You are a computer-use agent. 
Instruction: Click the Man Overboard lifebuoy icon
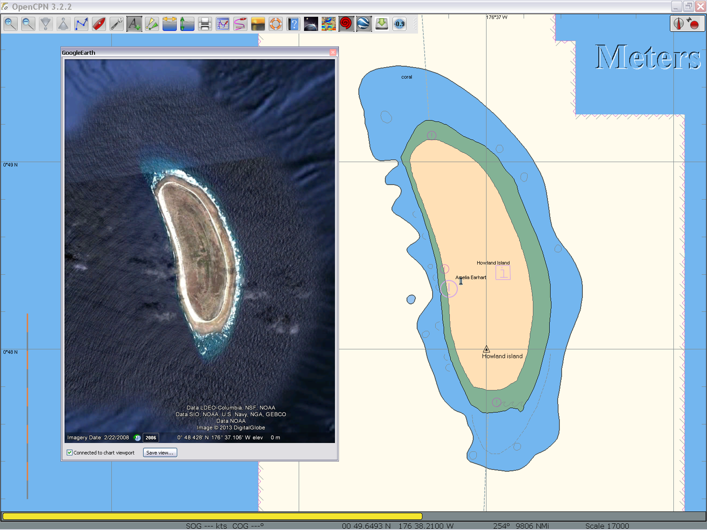click(x=276, y=24)
